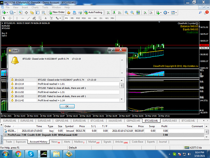The image size is (210, 158).
Task: Switch chart to H4 timeframe
Action: 95,18
